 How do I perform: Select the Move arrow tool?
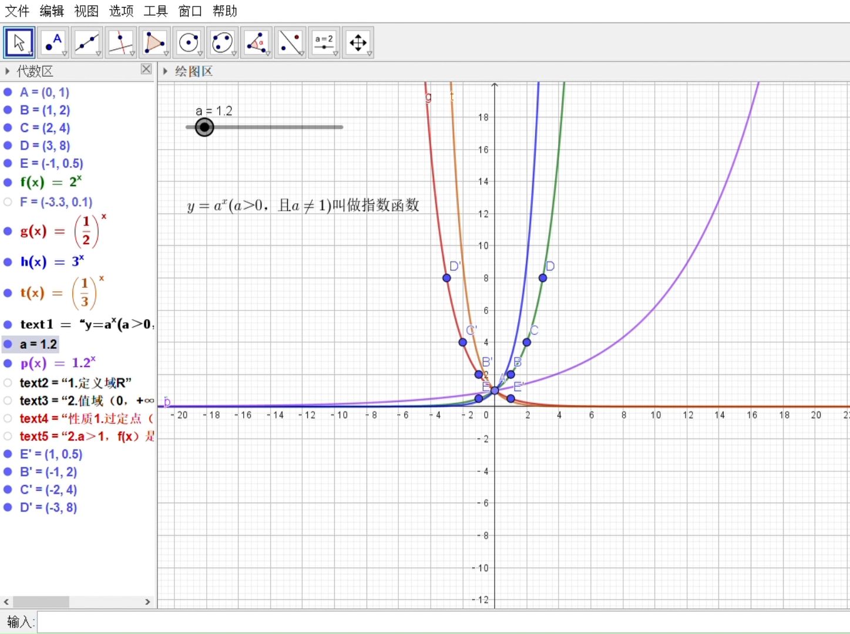(x=19, y=42)
